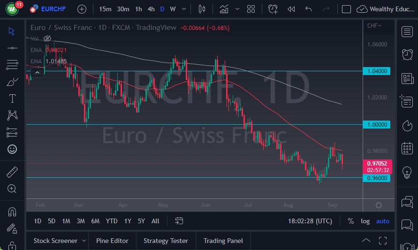Show All data range

pyautogui.click(x=155, y=221)
